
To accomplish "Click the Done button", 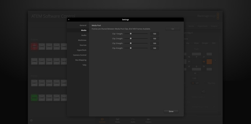I will pyautogui.click(x=171, y=111).
